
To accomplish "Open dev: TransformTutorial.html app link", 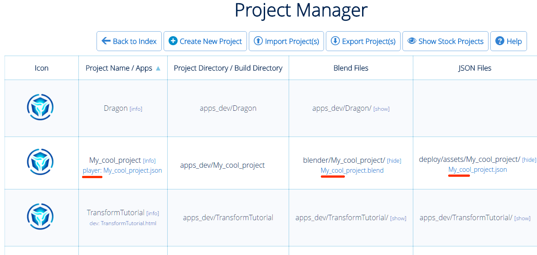I will coord(123,223).
